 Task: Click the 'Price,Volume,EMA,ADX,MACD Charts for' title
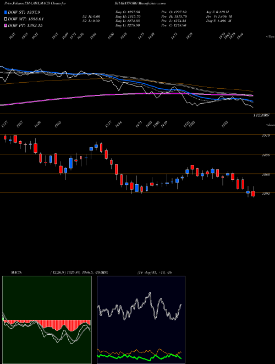pyautogui.click(x=35, y=3)
